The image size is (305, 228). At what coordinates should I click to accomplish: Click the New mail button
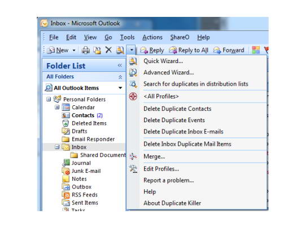coord(58,50)
